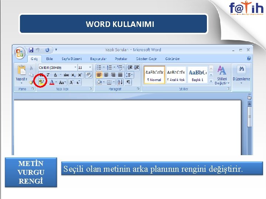The height and width of the screenshot is (199, 266).
Task: Customize the Quick Access toolbar
Action: coord(56,50)
